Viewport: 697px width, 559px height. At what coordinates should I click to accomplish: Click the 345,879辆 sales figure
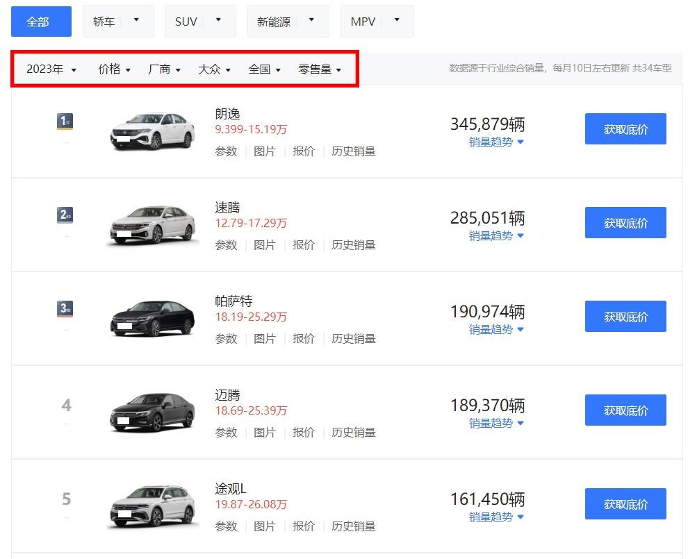(x=488, y=124)
